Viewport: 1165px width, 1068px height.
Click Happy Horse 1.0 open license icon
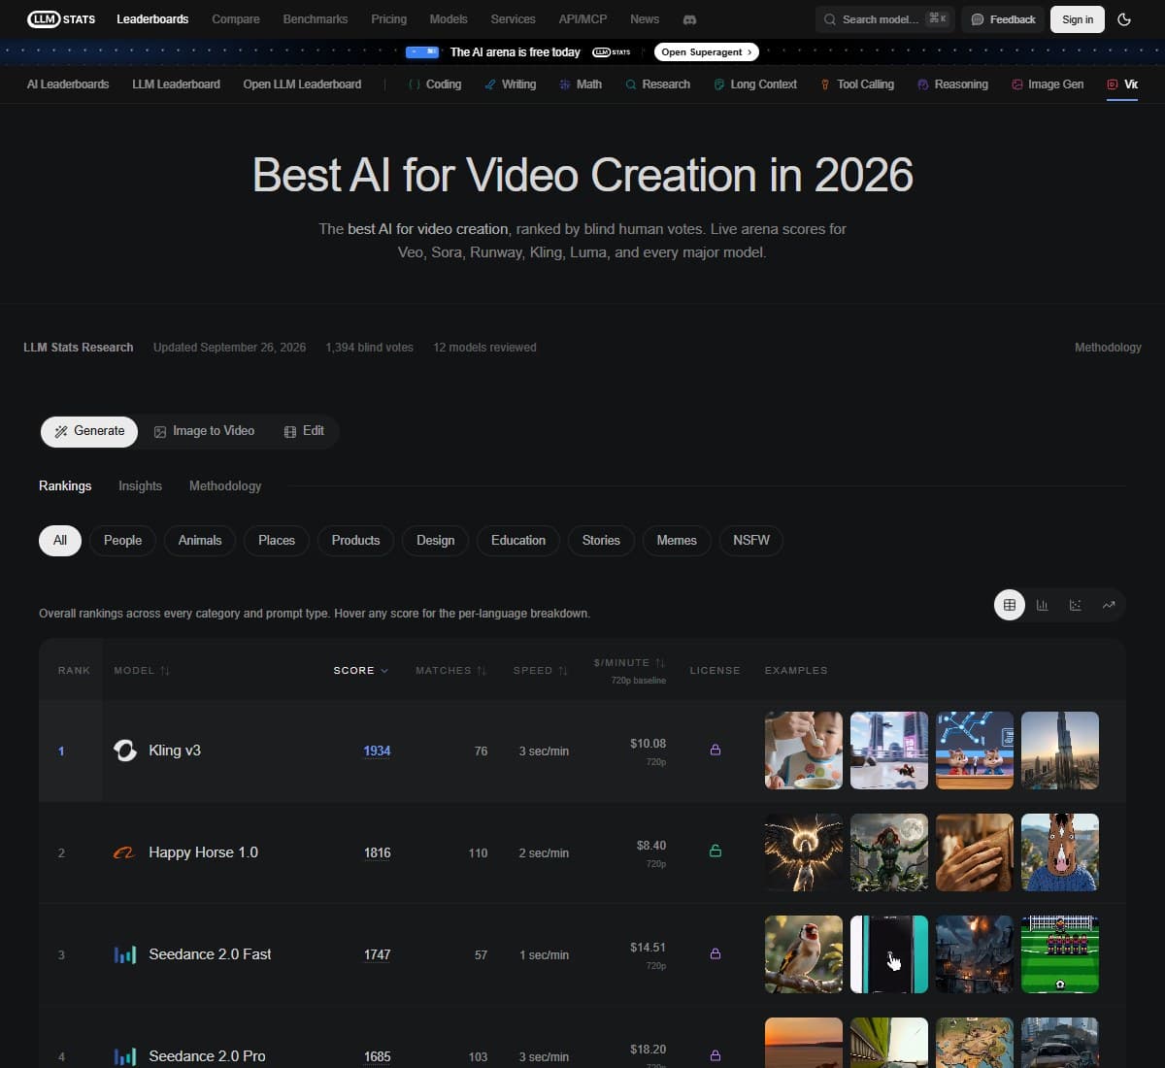[x=716, y=851]
